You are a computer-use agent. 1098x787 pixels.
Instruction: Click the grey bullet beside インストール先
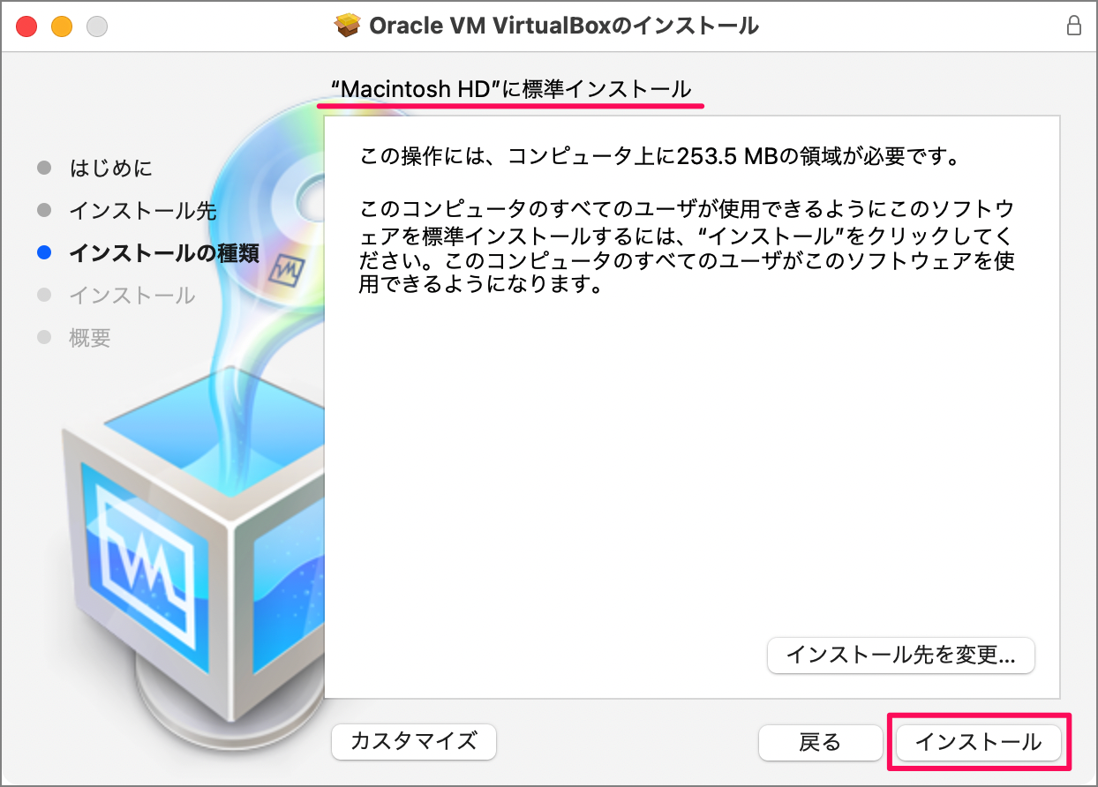coord(44,211)
